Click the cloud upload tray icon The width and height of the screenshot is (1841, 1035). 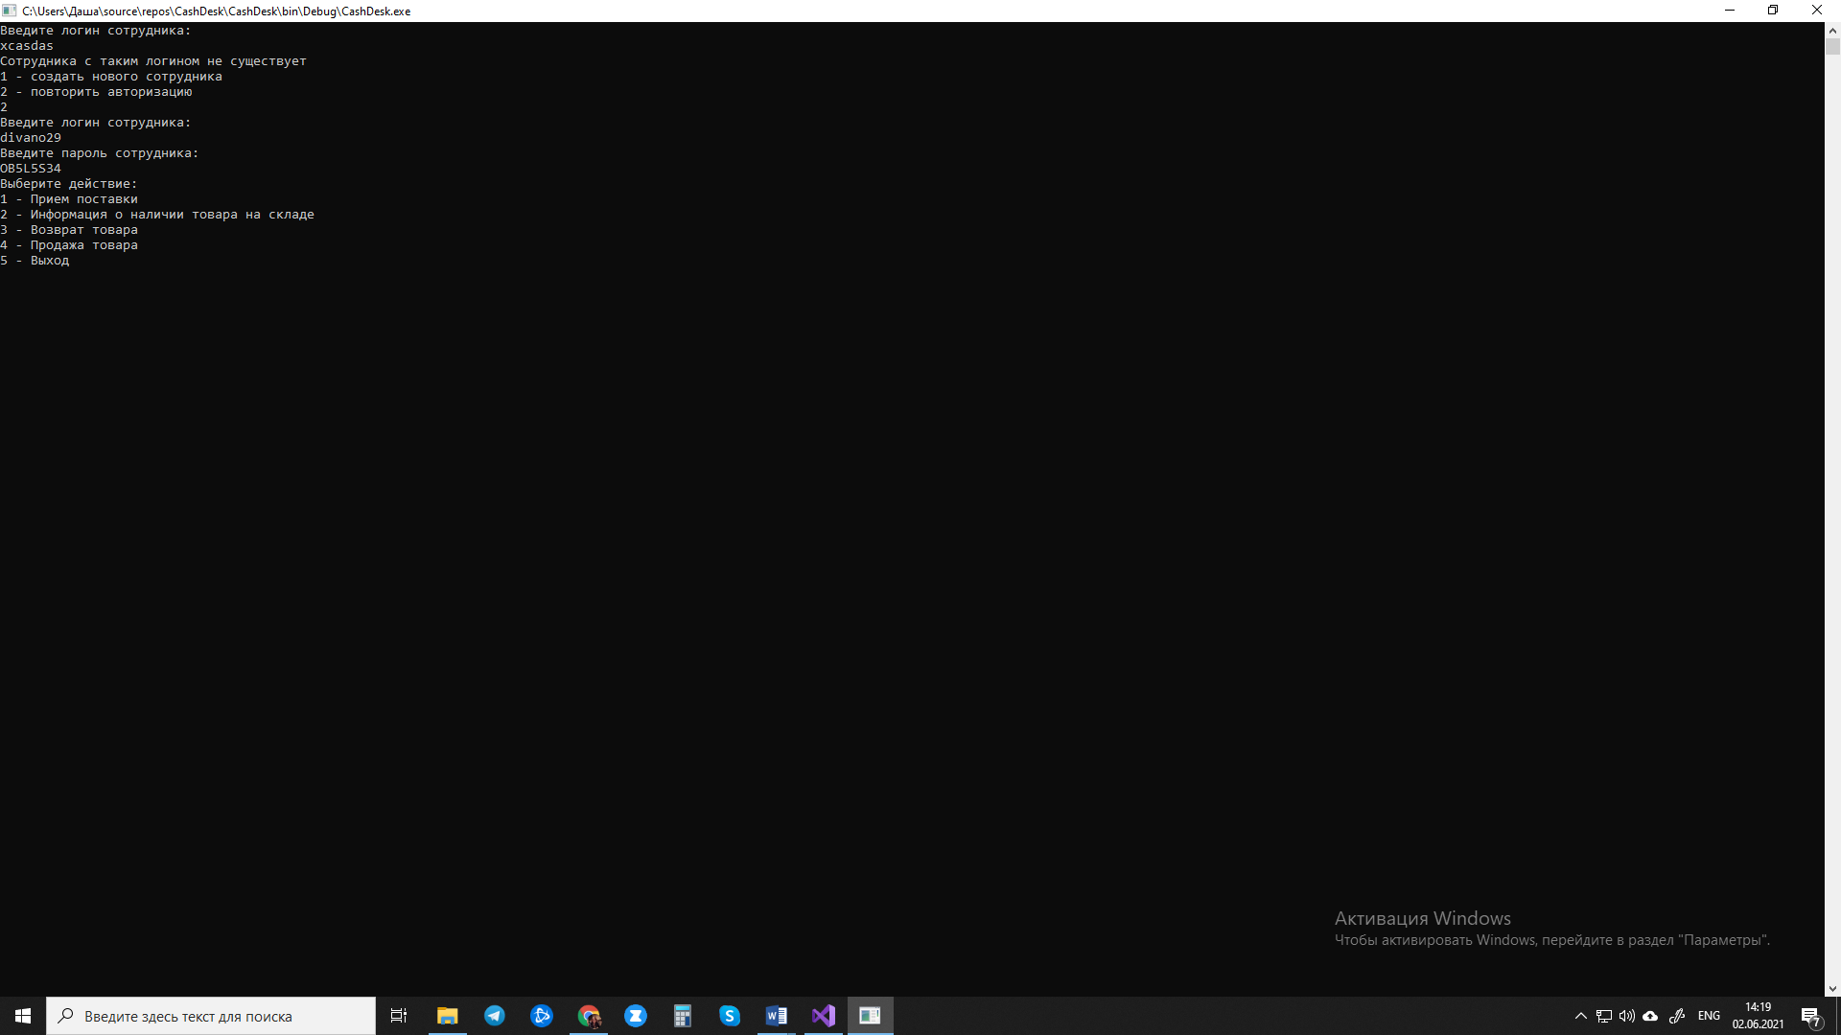point(1650,1016)
